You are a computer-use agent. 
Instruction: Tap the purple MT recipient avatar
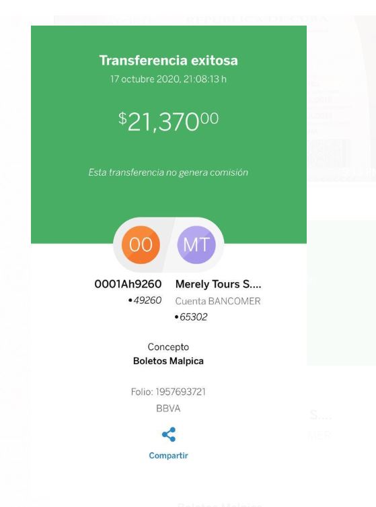click(196, 244)
